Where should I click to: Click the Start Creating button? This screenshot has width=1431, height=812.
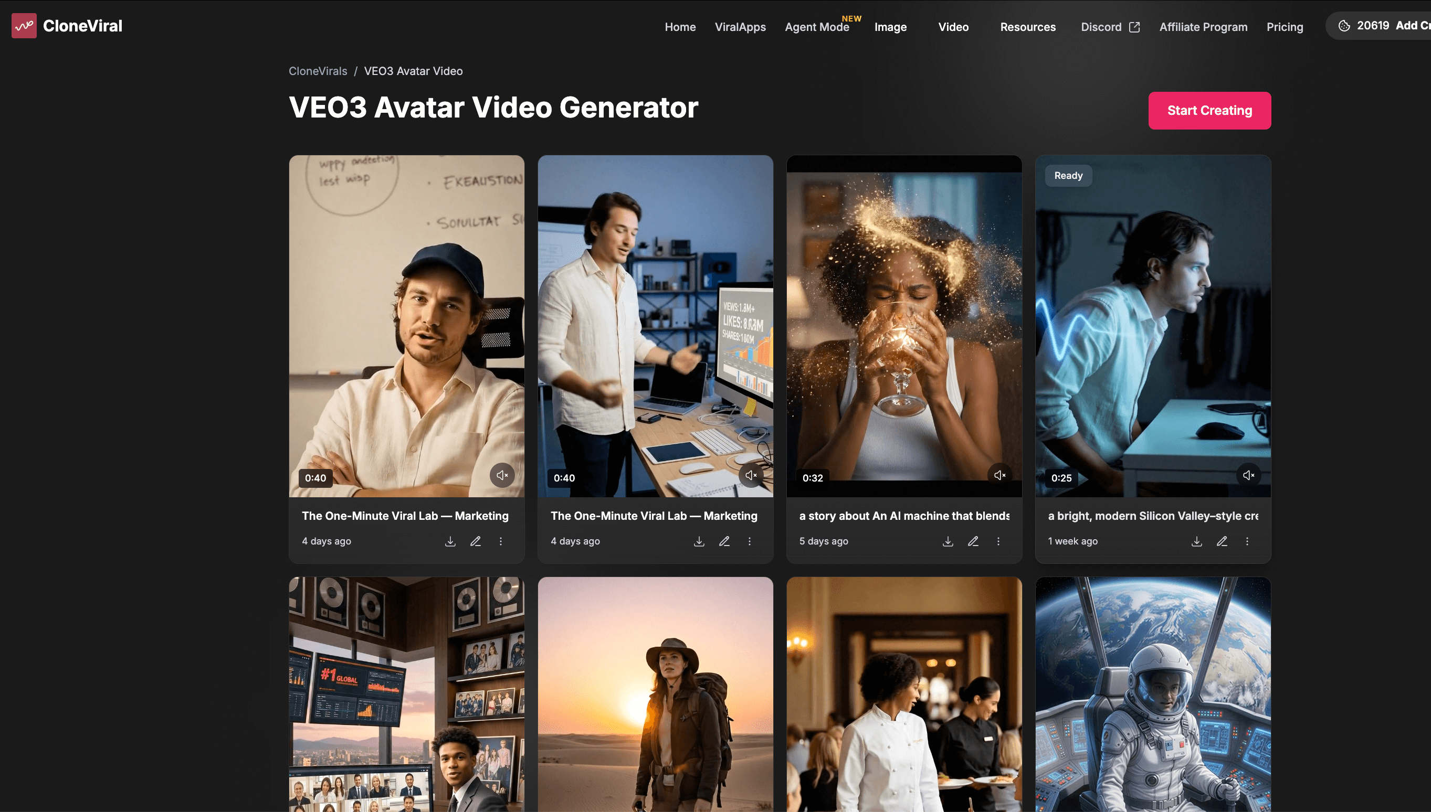pyautogui.click(x=1210, y=111)
